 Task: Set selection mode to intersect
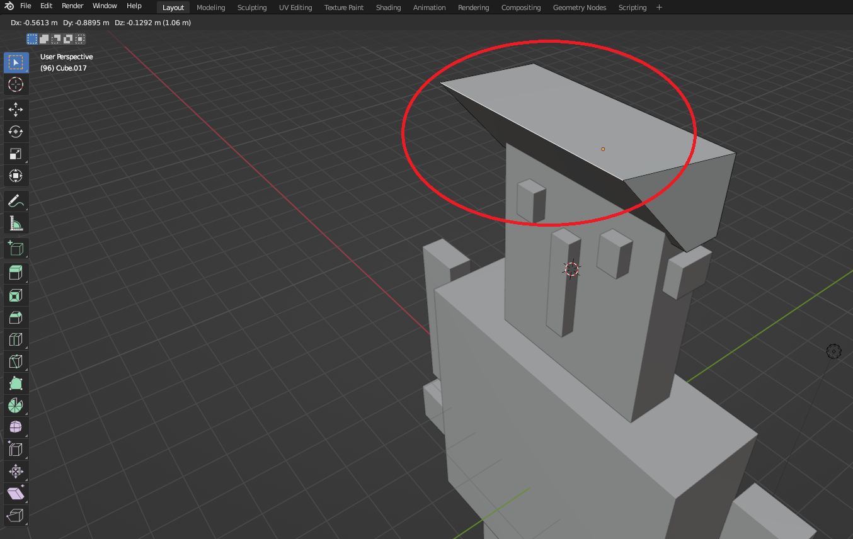point(80,39)
